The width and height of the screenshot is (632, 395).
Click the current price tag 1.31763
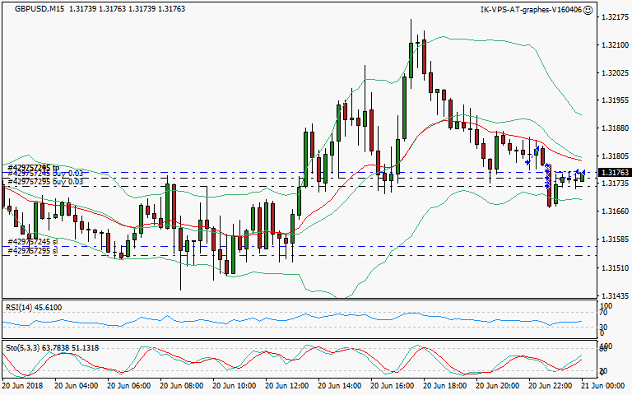[614, 172]
